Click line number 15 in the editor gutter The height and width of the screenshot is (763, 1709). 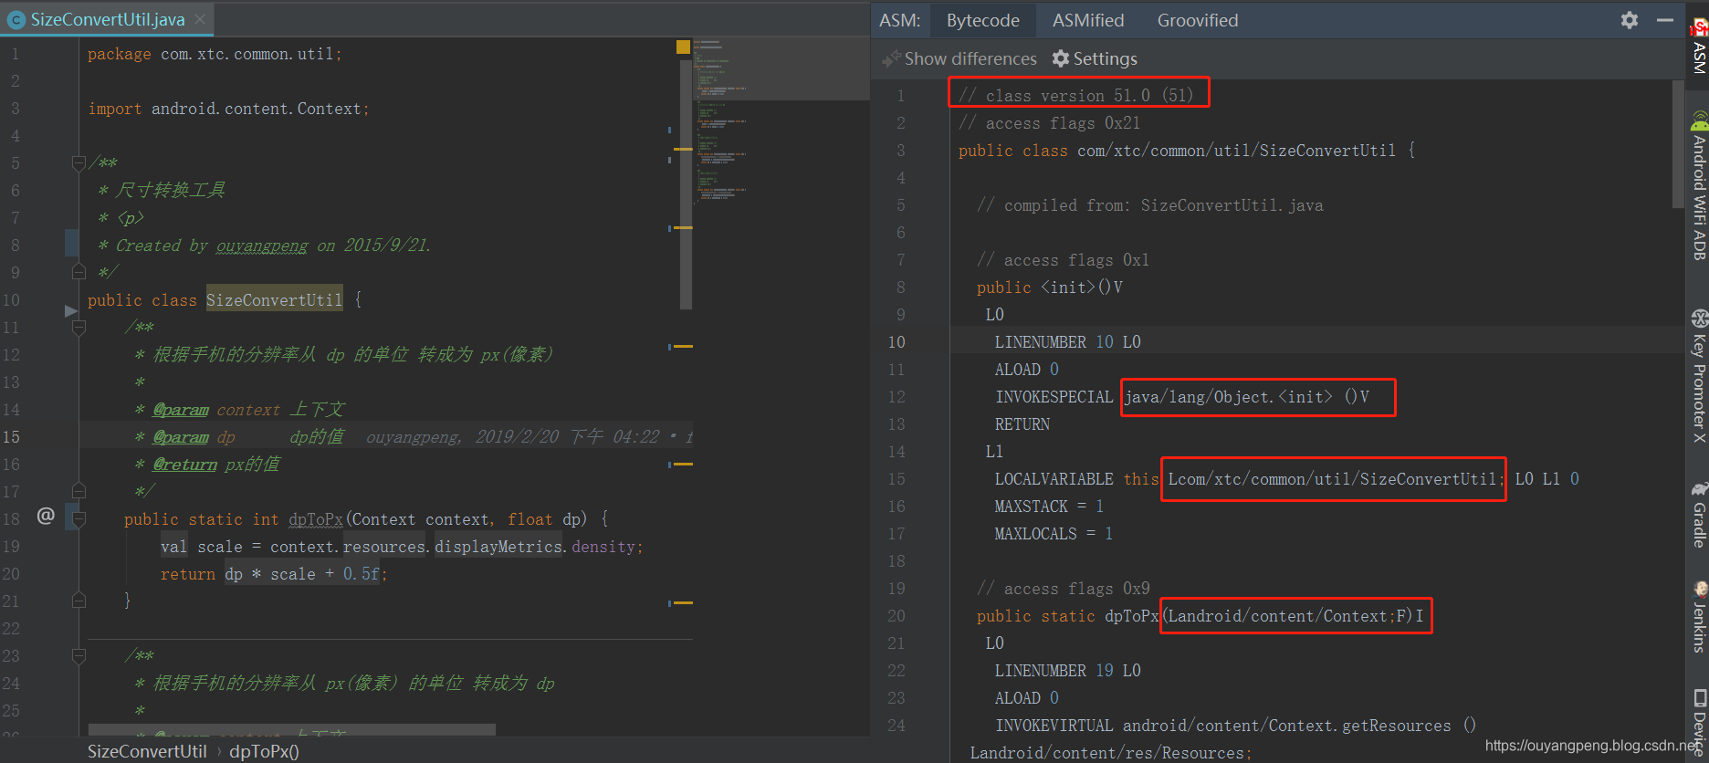[11, 436]
